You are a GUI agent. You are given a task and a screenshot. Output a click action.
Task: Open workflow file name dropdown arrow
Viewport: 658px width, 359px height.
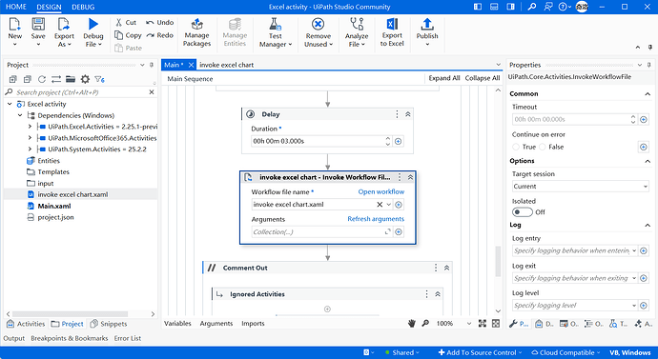388,205
